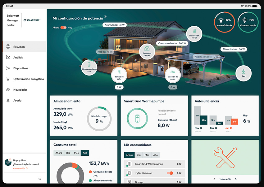The height and width of the screenshot is (187, 264).
Task: Click the Nivel de carga 9% ring gauge
Action: pyautogui.click(x=99, y=120)
